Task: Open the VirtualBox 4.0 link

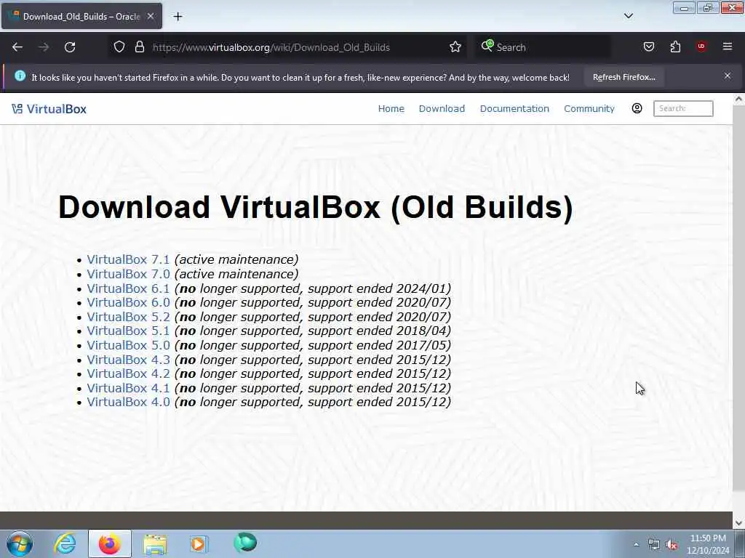Action: (x=128, y=402)
